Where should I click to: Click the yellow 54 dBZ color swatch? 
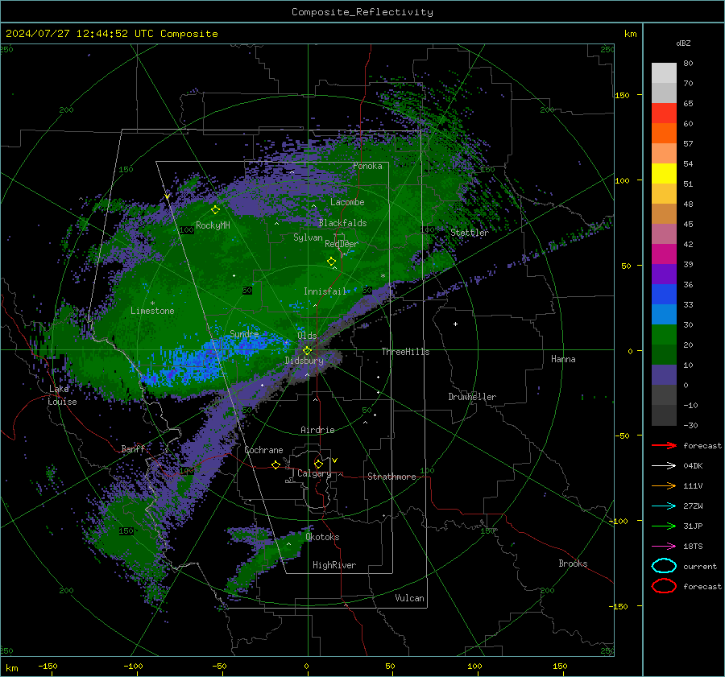click(x=664, y=173)
